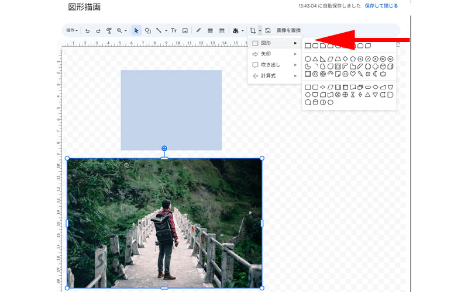The width and height of the screenshot is (468, 292).
Task: Activate the paint format roller tool
Action: click(109, 31)
